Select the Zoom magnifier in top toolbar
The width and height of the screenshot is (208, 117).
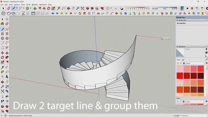[78, 8]
